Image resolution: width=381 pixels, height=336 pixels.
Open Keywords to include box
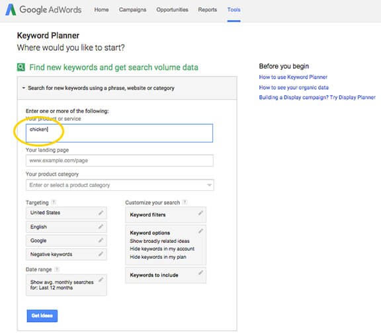pos(166,275)
